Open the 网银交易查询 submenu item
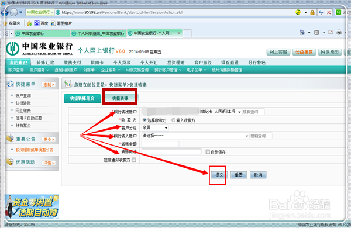 pos(137,70)
